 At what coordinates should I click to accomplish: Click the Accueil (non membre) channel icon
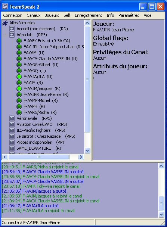[12, 29]
